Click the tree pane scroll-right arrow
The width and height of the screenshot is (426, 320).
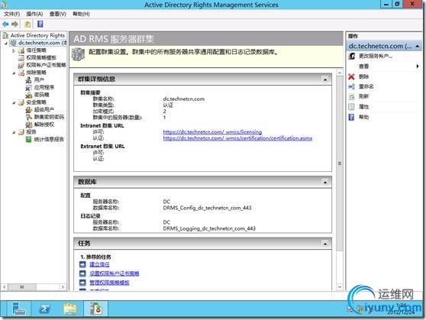pos(63,287)
